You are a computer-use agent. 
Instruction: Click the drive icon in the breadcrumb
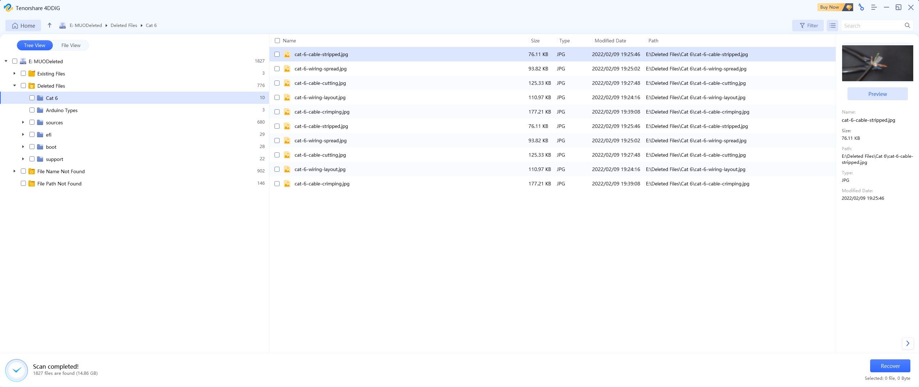point(63,26)
